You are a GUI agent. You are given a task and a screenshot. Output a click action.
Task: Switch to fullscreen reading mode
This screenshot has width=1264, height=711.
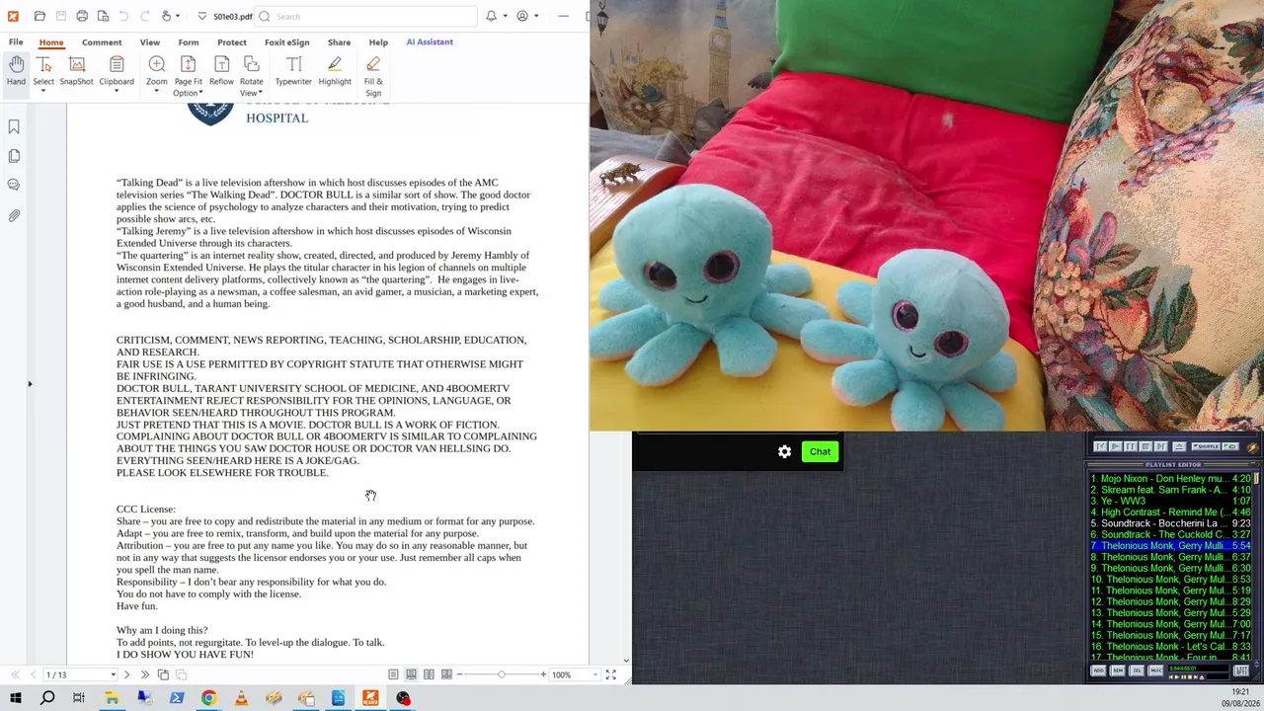(x=610, y=674)
